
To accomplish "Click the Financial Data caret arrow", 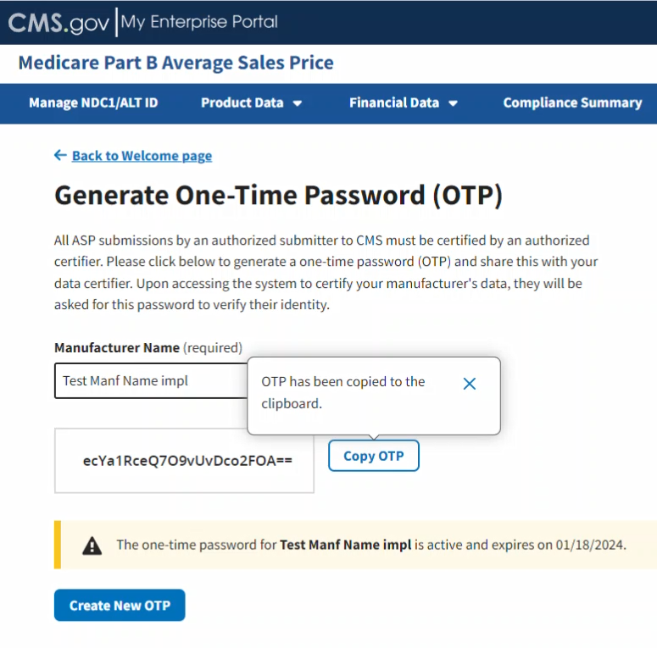I will point(454,103).
